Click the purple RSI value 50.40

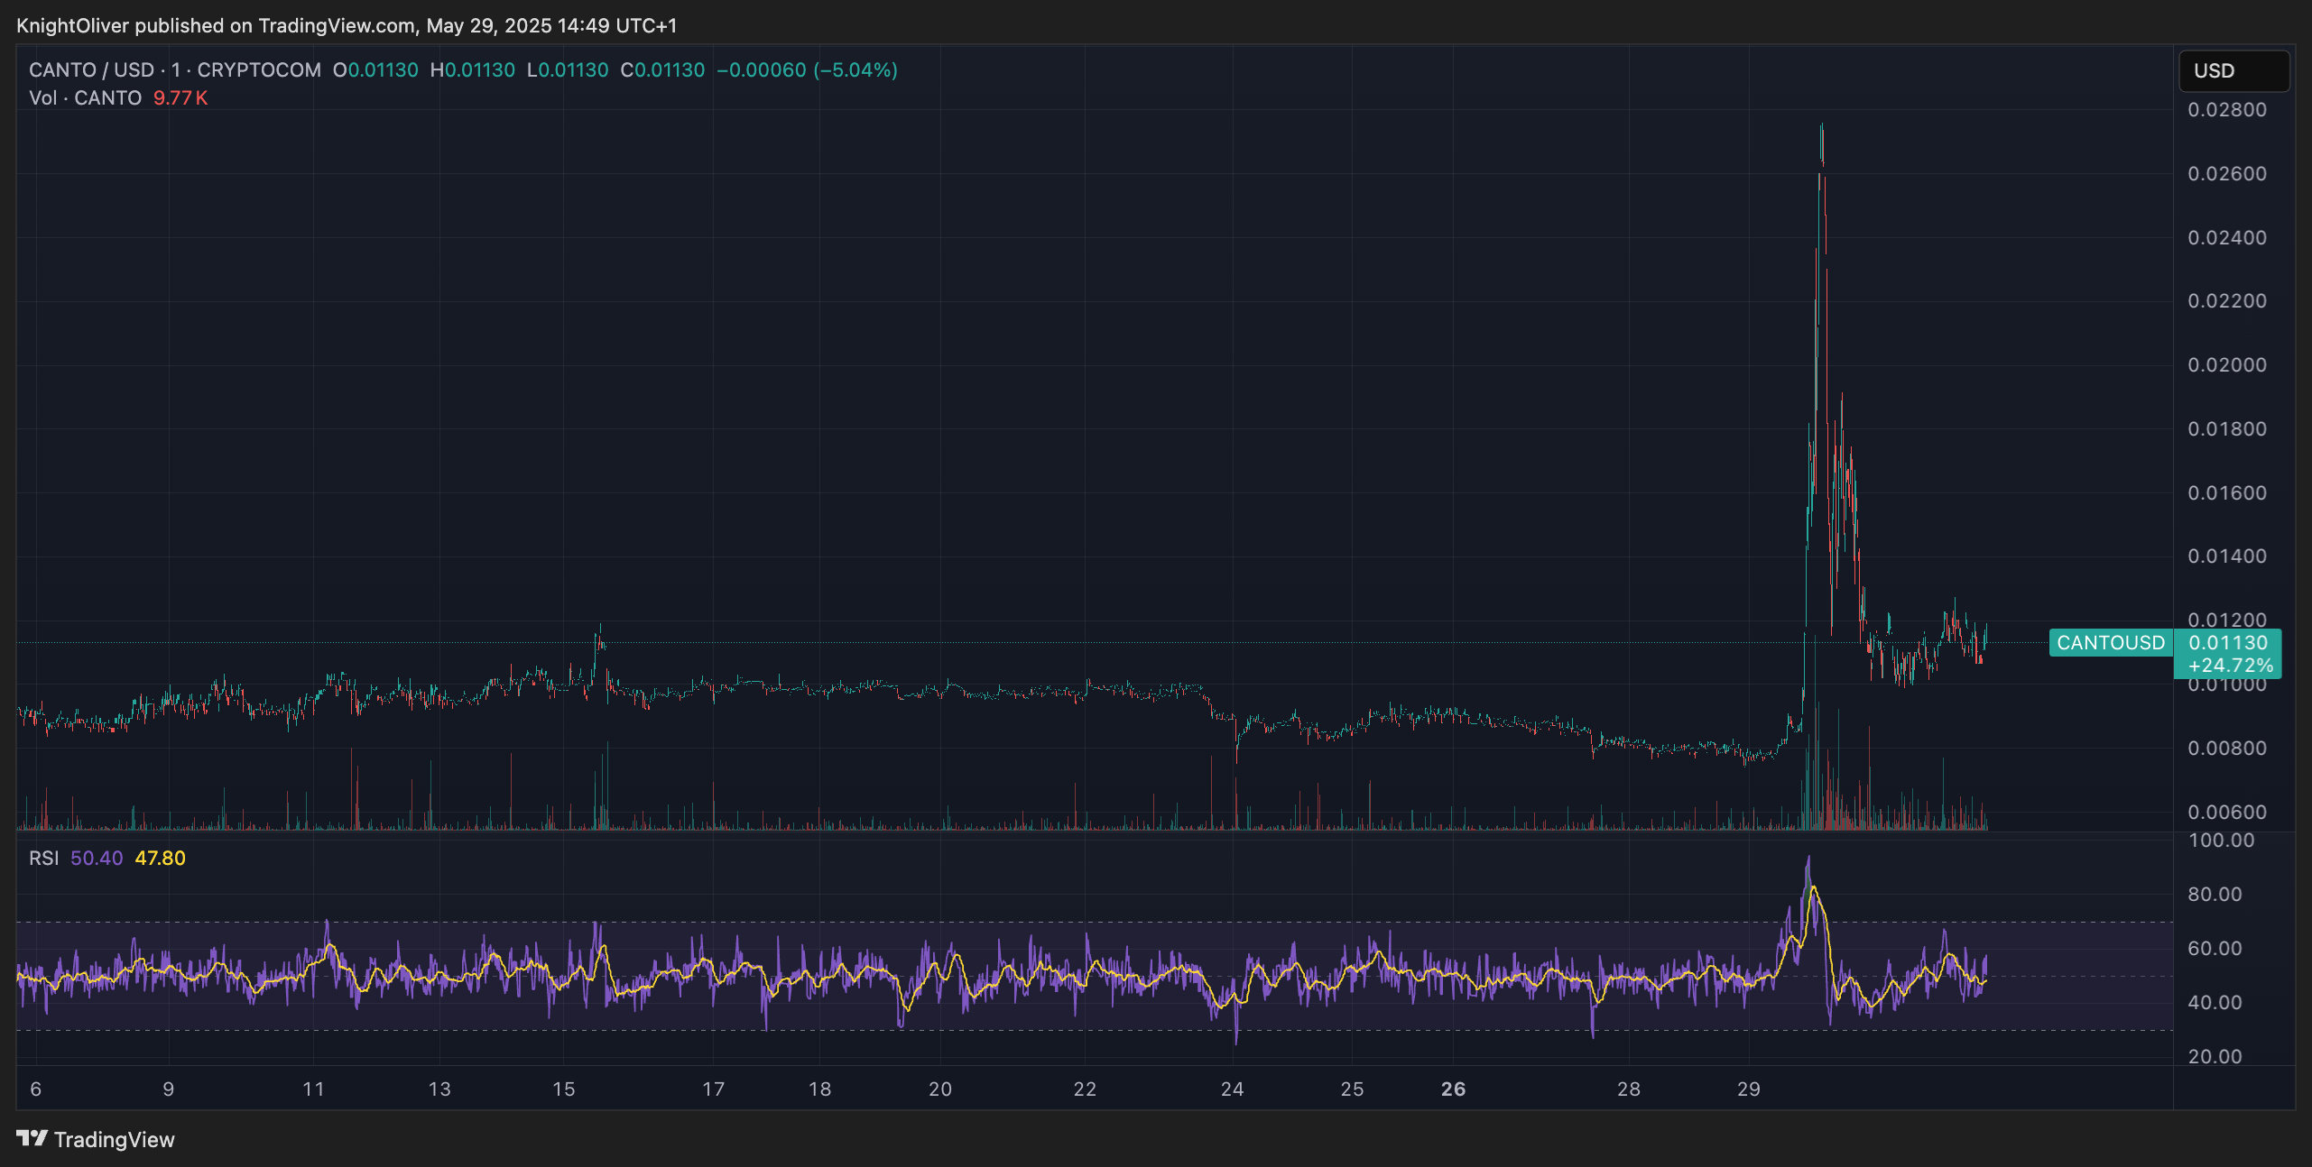coord(97,859)
